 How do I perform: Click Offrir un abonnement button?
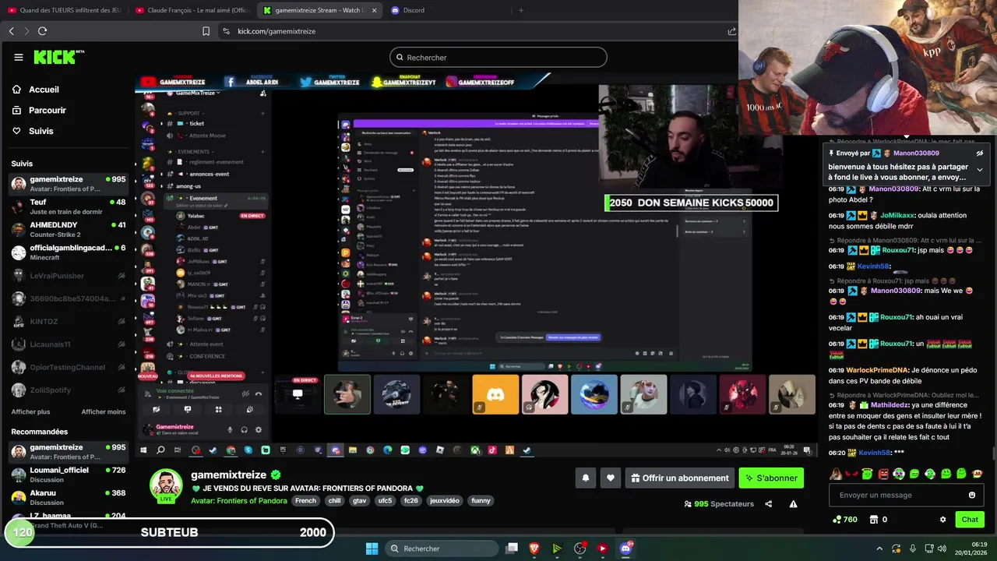tap(679, 478)
